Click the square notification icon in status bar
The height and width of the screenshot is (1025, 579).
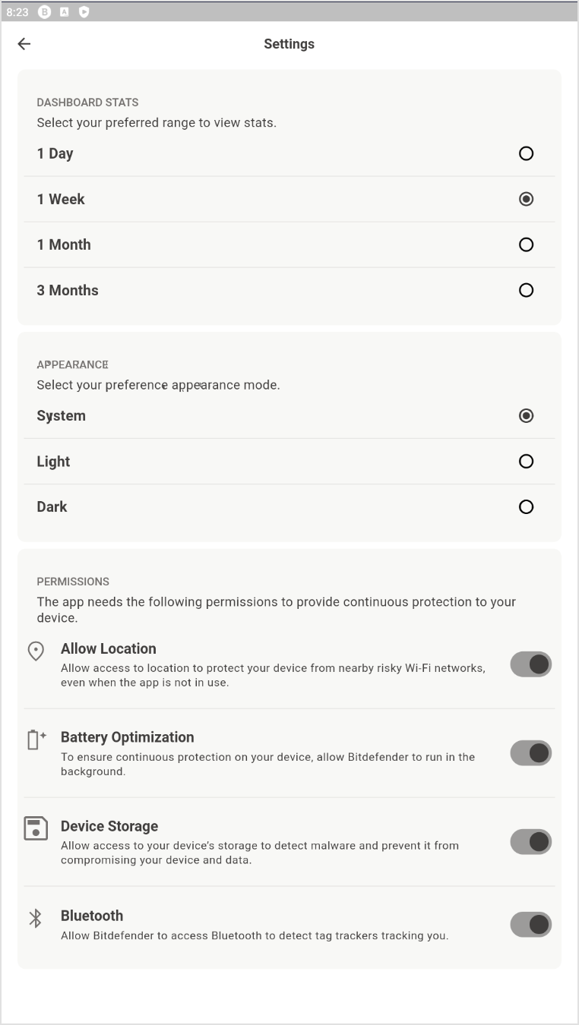pyautogui.click(x=64, y=12)
